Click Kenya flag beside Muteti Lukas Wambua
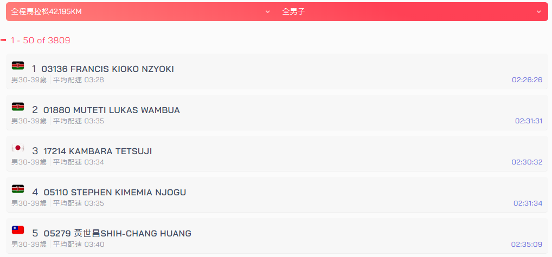Screen dimensions: 552x257 point(17,107)
